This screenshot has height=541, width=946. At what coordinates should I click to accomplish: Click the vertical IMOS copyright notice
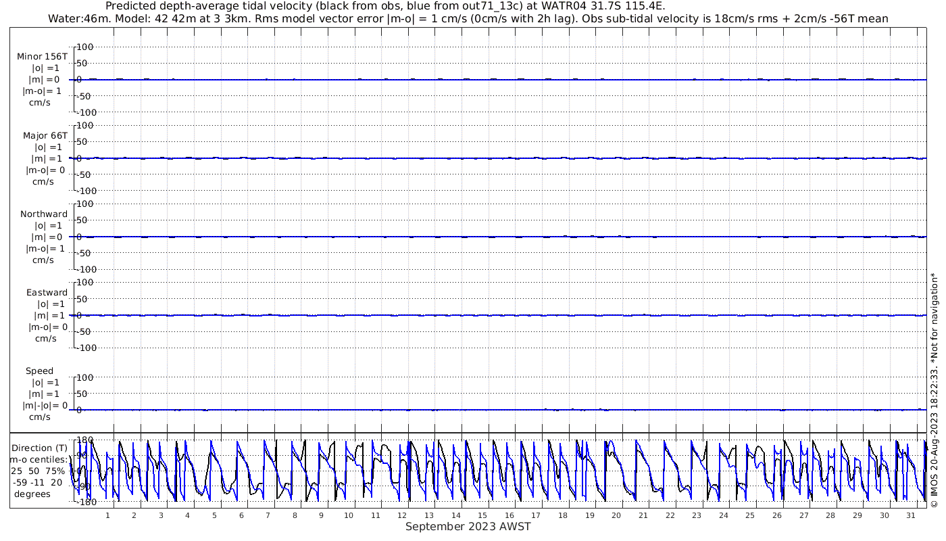[x=935, y=389]
